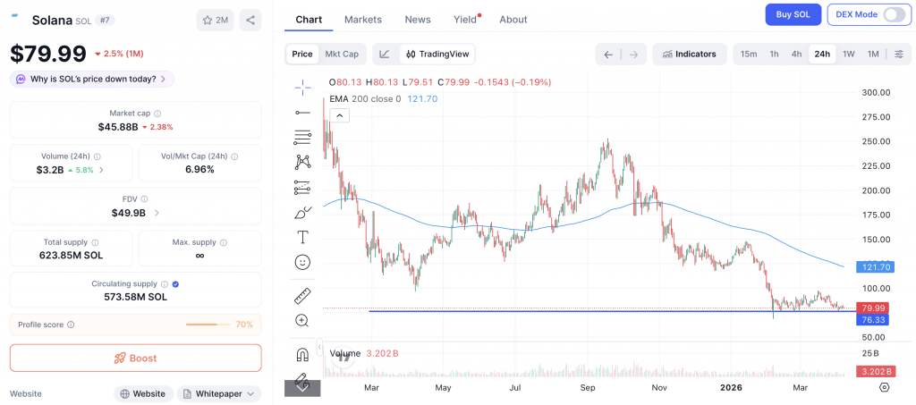Select the crosshair cursor tool
The image size is (916, 405).
[x=302, y=87]
